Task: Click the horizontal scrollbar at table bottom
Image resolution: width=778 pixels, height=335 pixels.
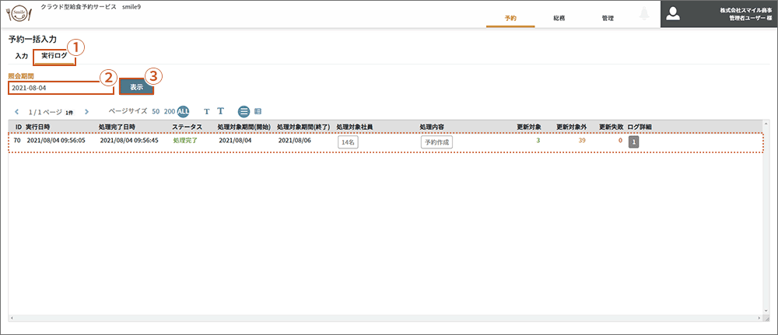Action: click(x=385, y=317)
